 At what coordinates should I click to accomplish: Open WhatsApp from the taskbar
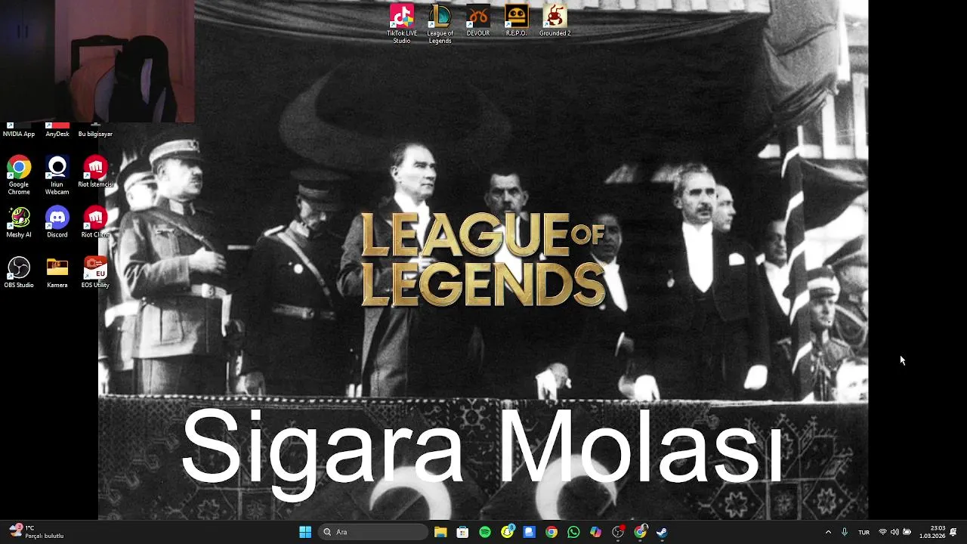pos(573,532)
